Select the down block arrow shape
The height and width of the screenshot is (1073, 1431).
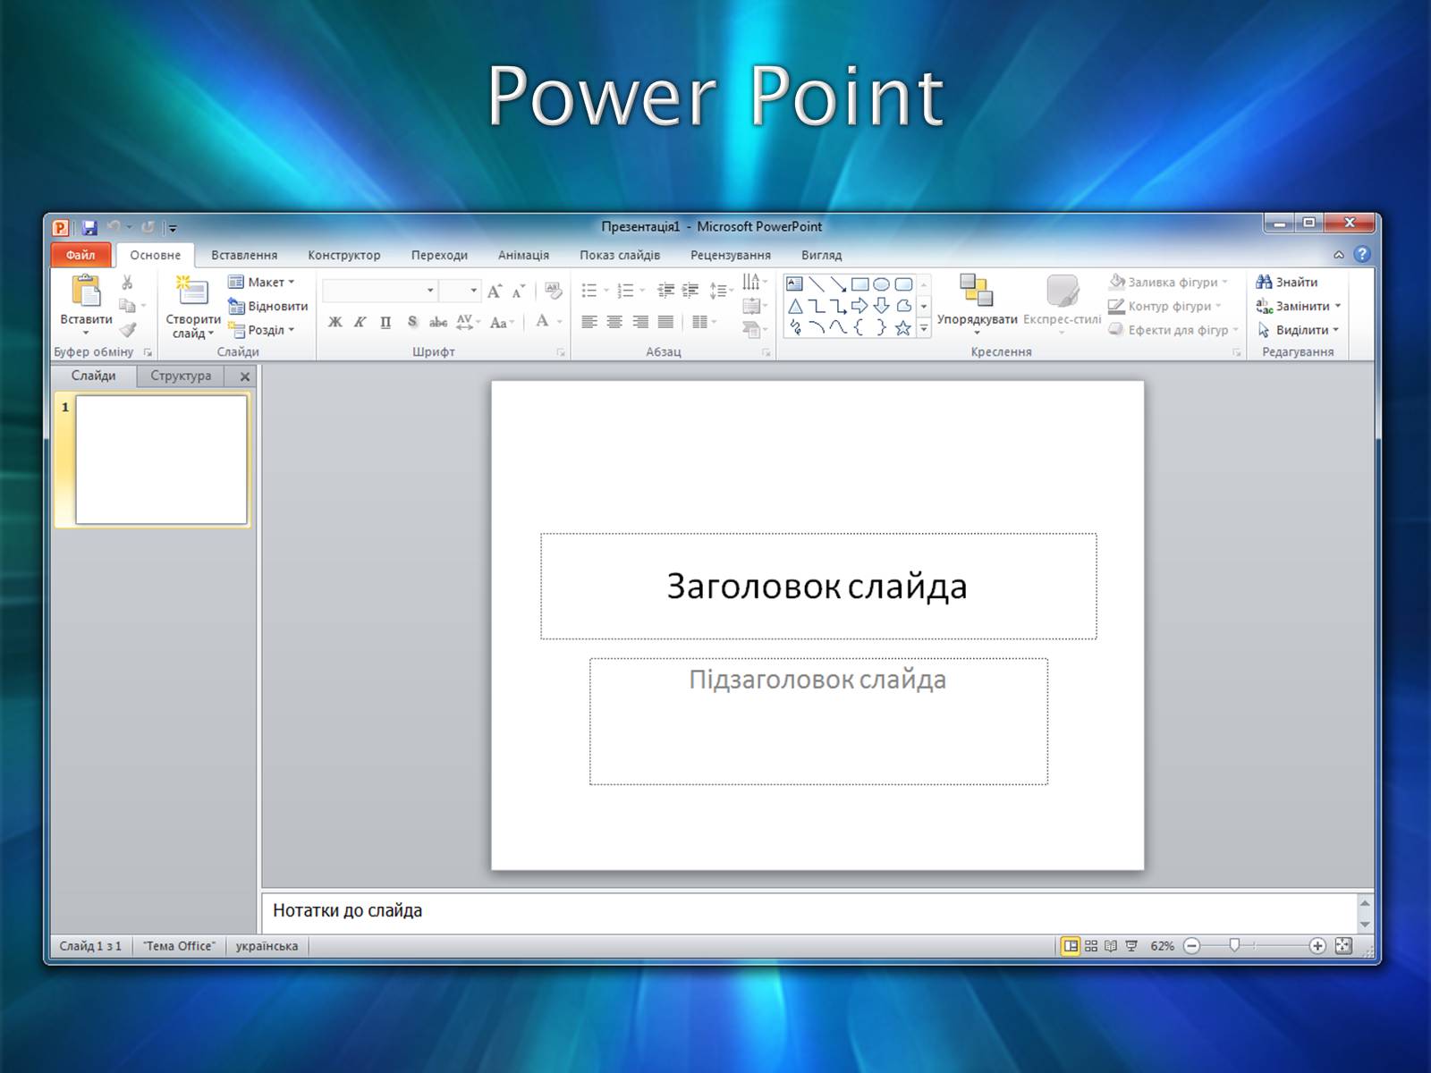[x=882, y=306]
